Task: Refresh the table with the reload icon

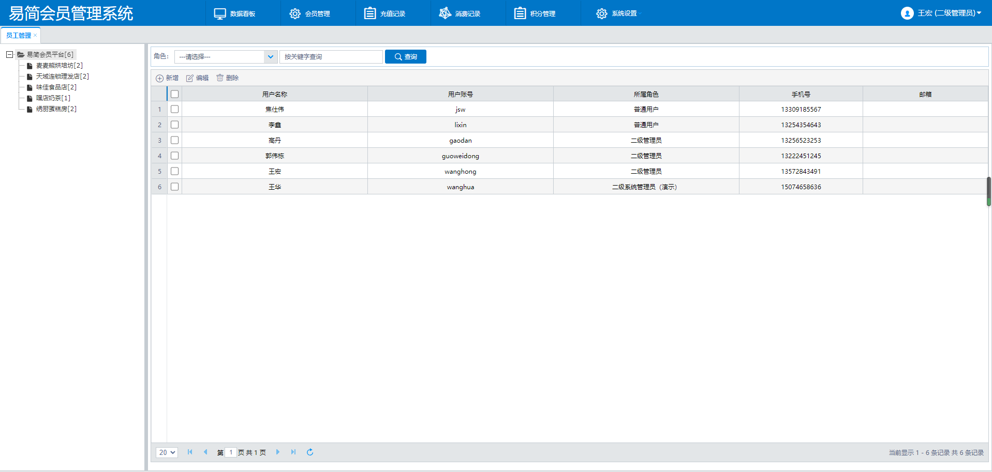Action: point(310,452)
